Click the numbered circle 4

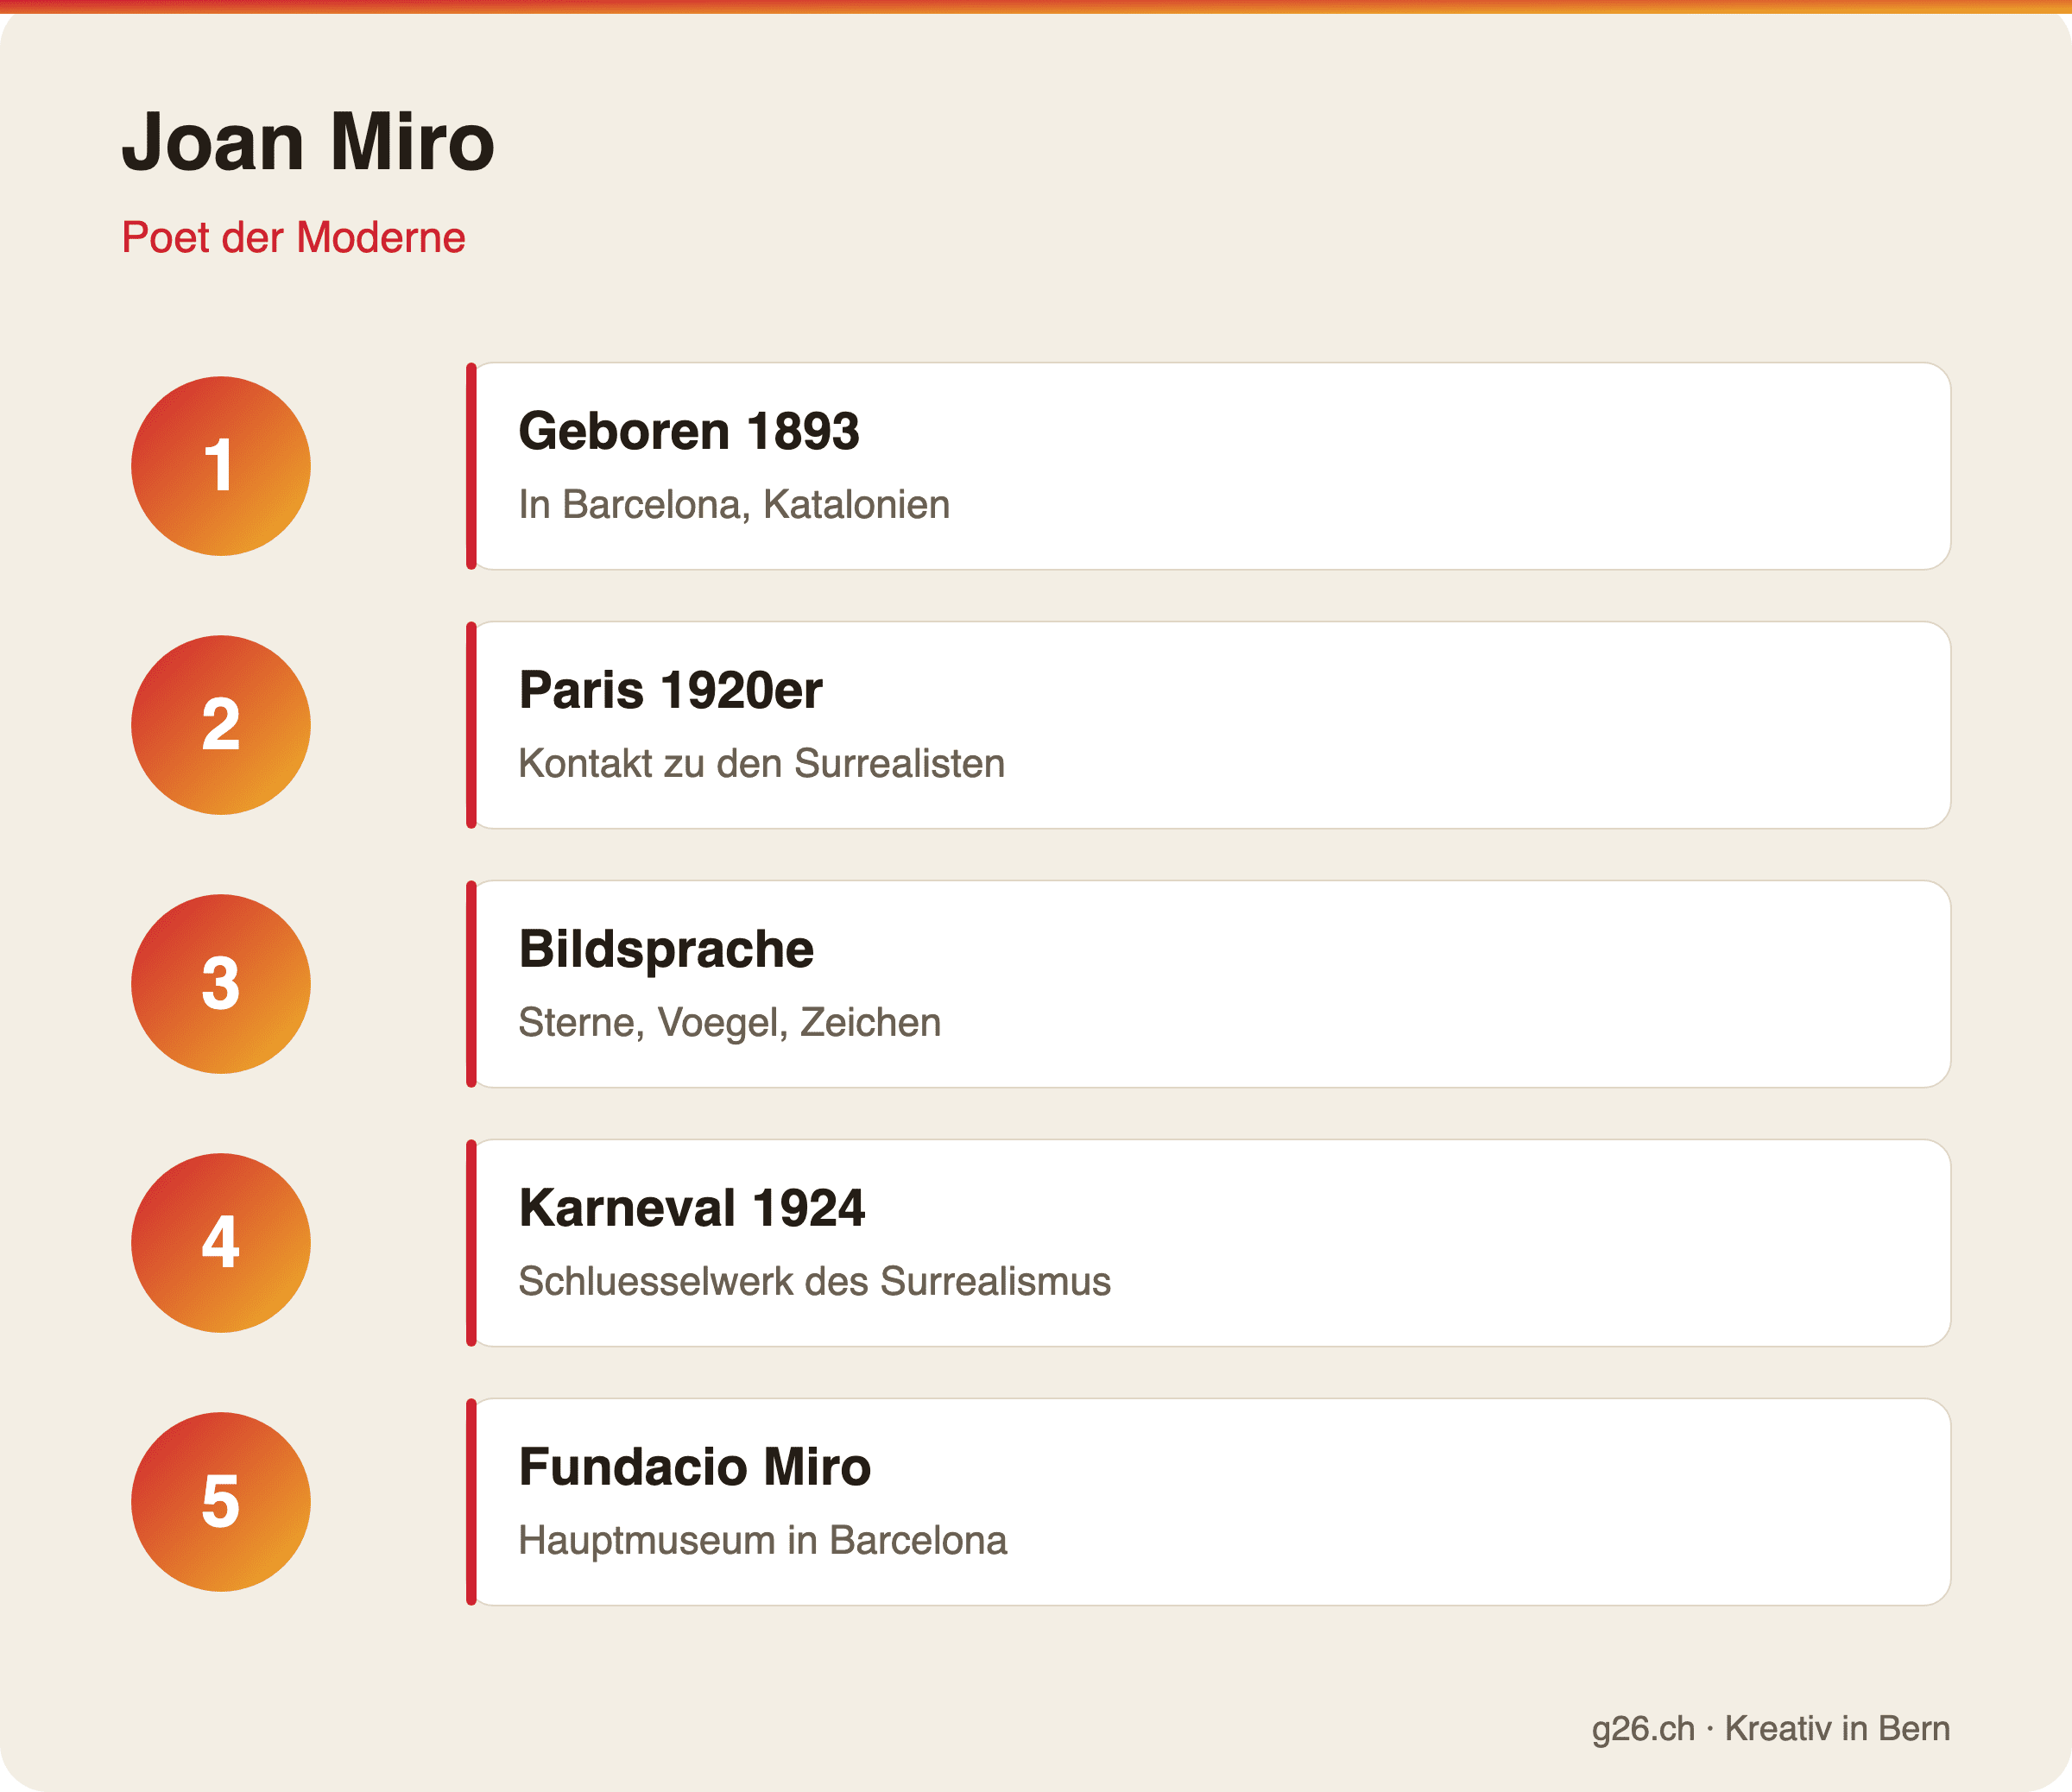pyautogui.click(x=221, y=1243)
